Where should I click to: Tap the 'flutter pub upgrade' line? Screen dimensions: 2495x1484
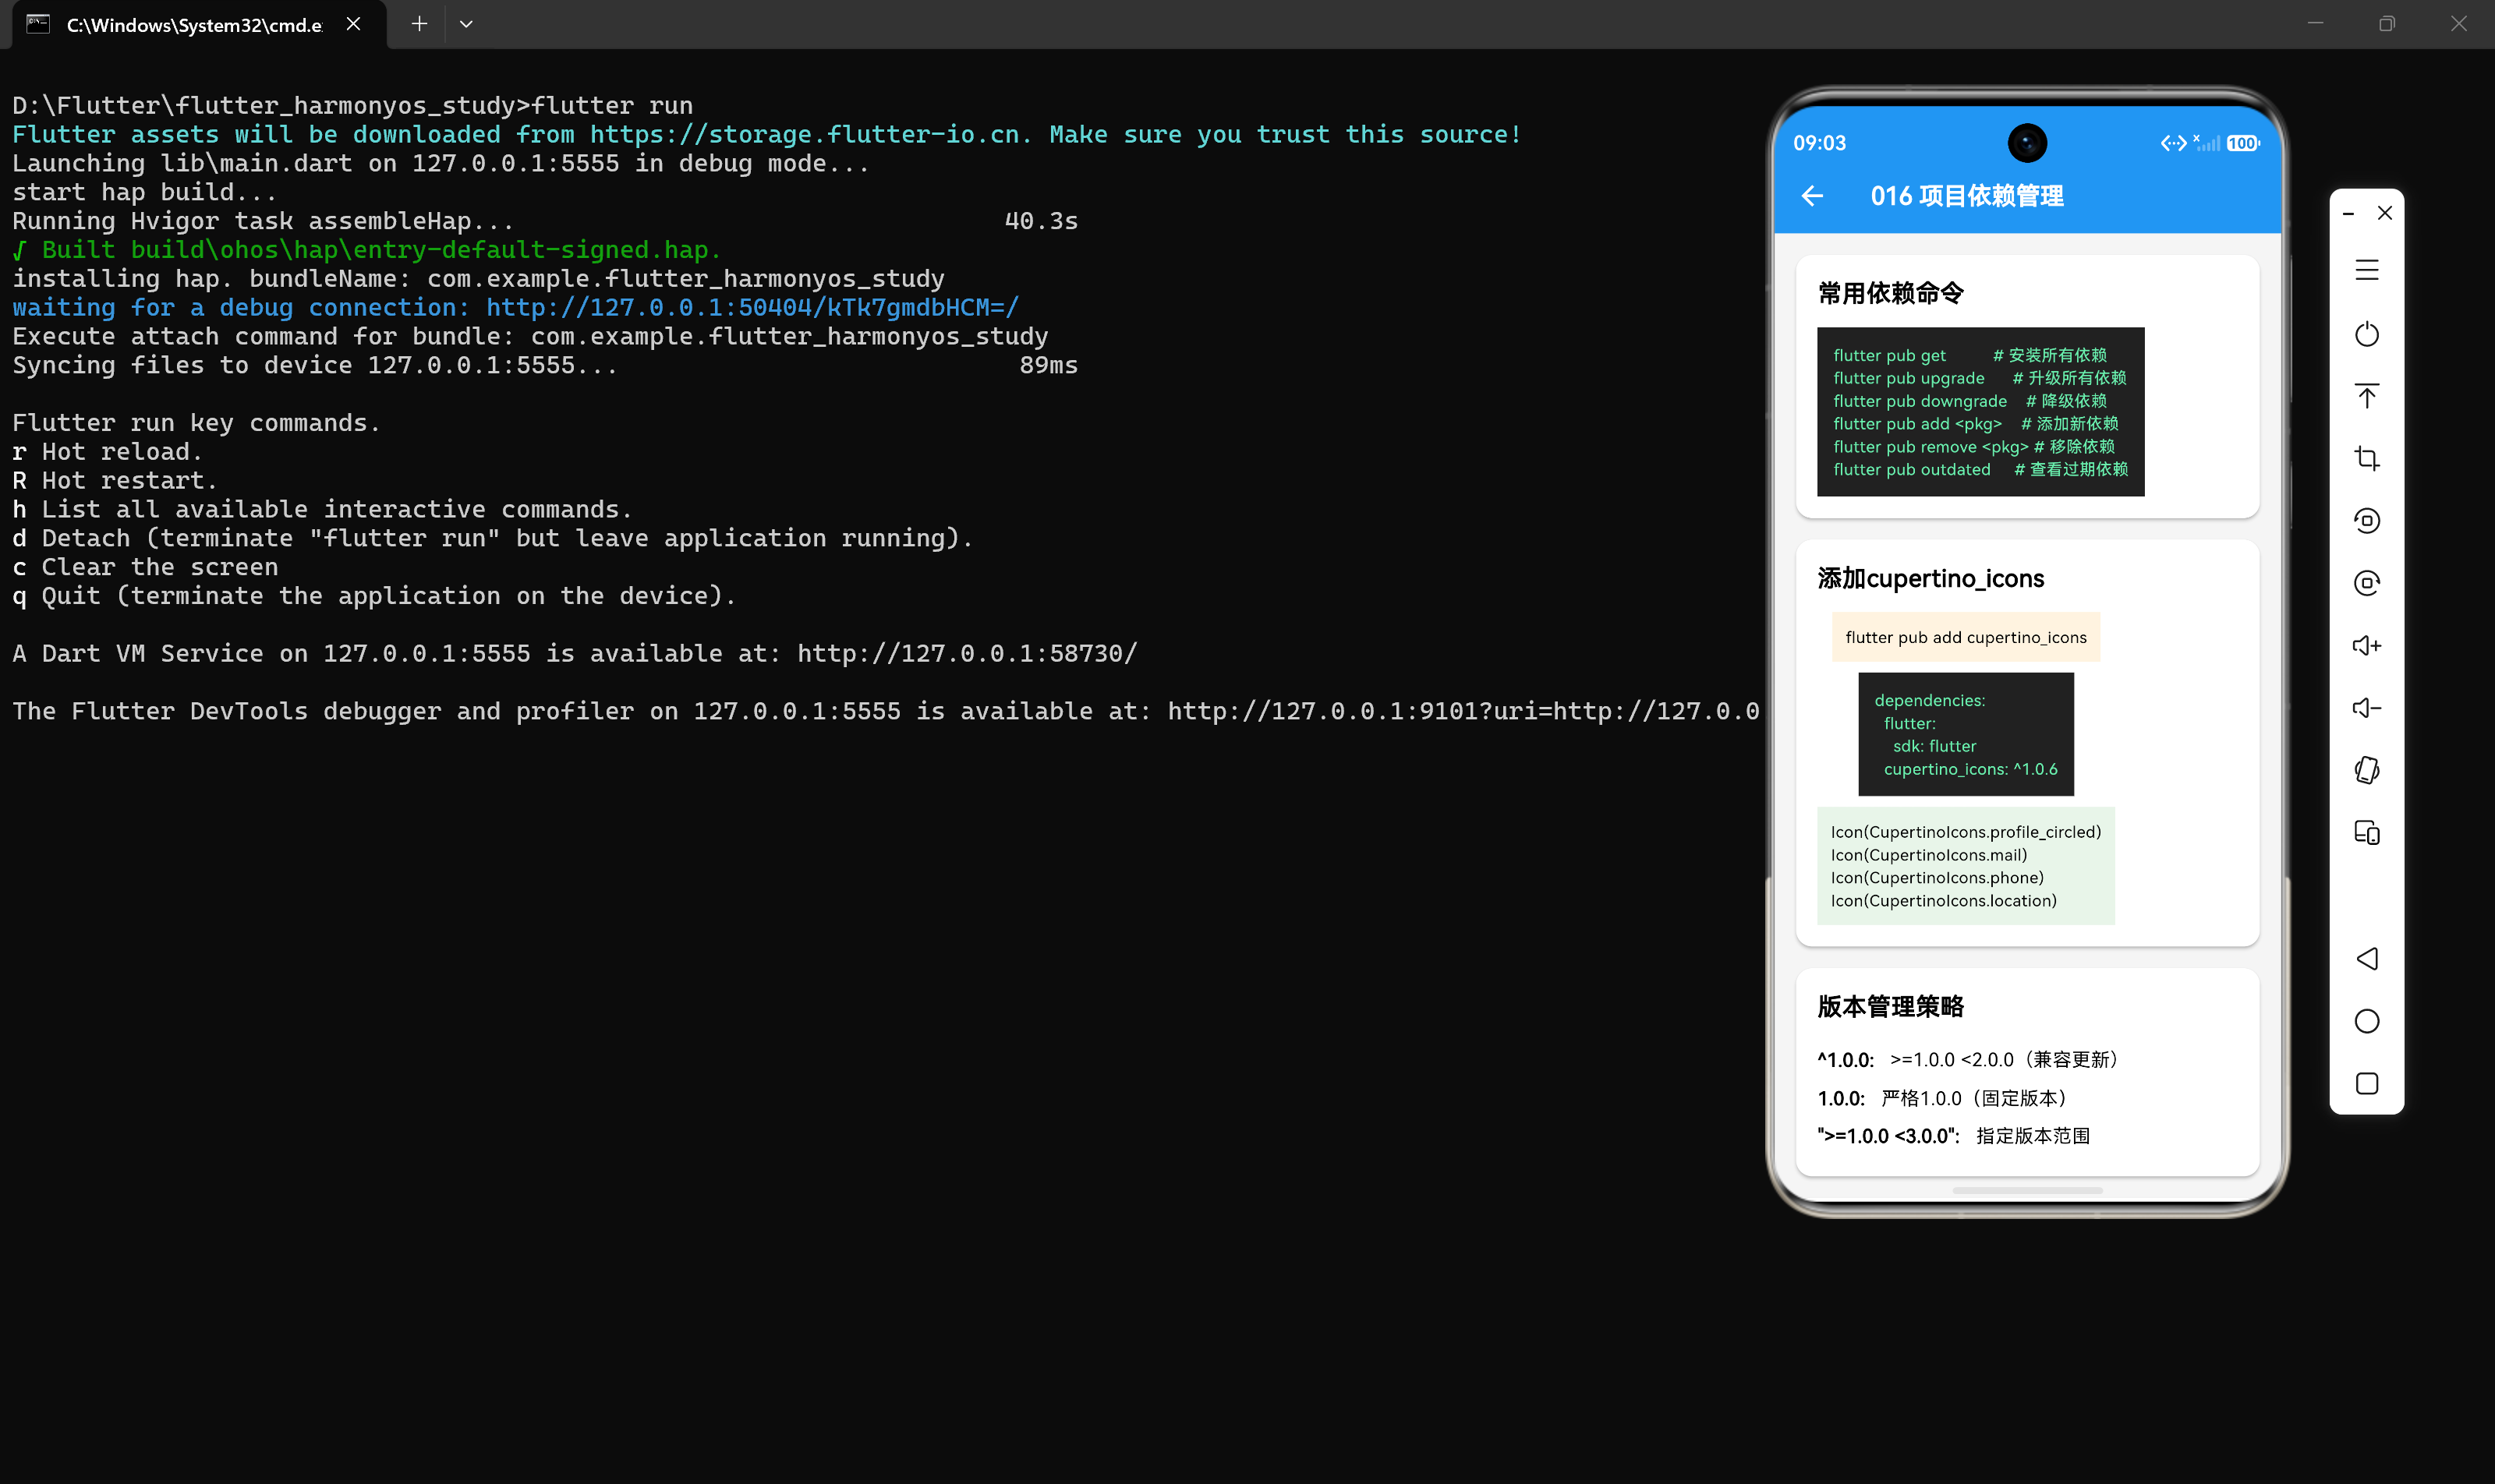pyautogui.click(x=1980, y=378)
